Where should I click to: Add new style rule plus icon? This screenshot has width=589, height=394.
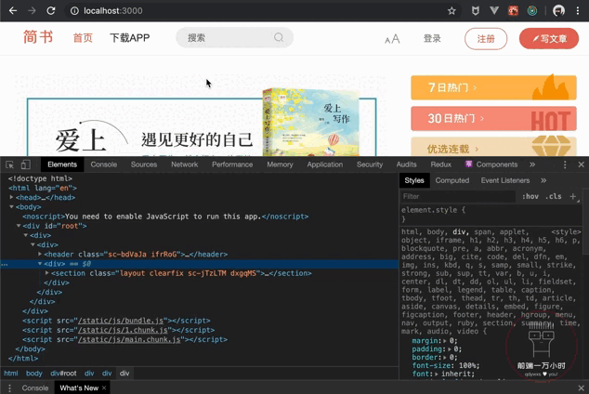[573, 196]
